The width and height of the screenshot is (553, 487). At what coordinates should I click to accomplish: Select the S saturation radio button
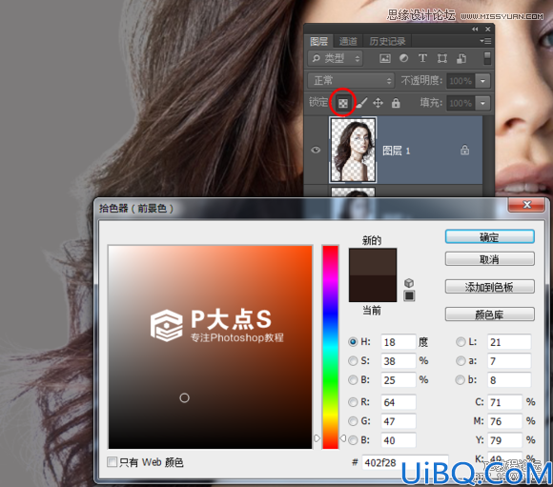[x=353, y=361]
